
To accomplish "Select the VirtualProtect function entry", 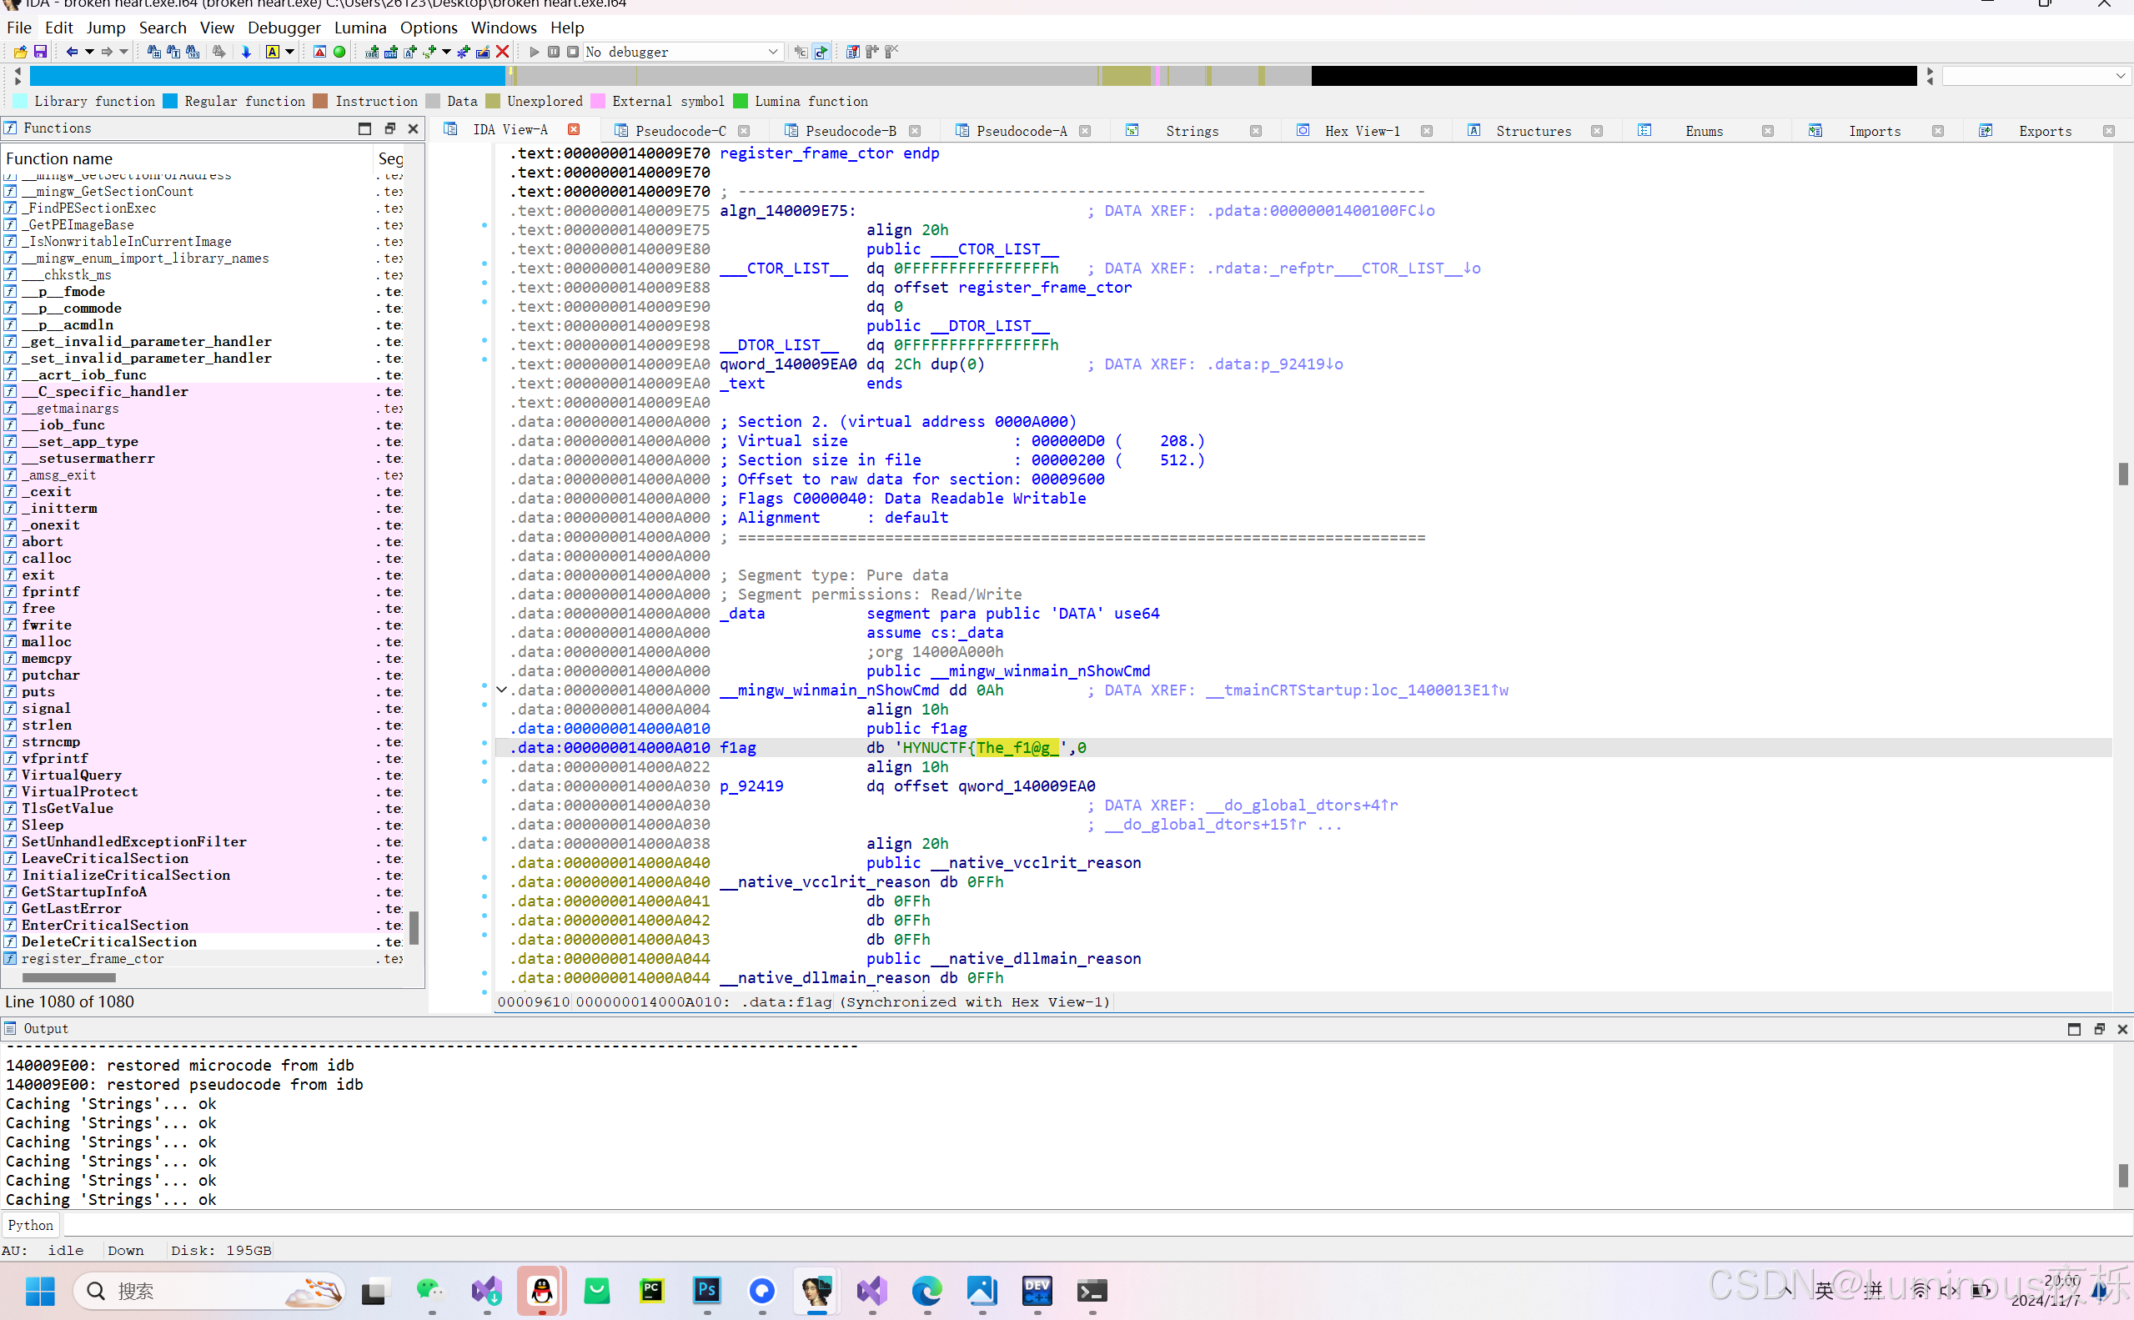I will (79, 791).
